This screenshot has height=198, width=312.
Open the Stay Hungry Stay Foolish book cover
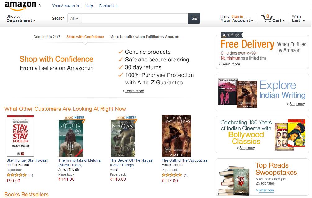(20, 136)
